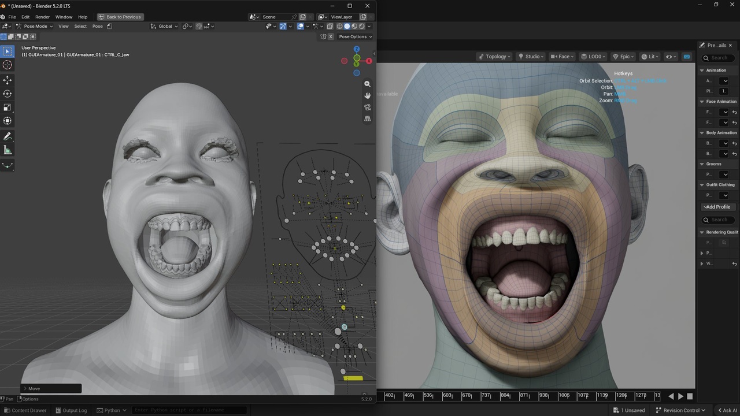Click the blue icon right of the eye dropdown
Screen dimensions: 740x416
687,57
